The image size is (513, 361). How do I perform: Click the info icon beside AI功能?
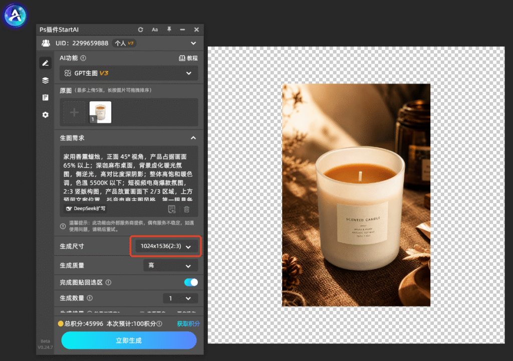(x=83, y=58)
